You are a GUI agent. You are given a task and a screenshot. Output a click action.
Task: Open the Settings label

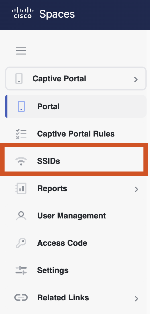(53, 270)
